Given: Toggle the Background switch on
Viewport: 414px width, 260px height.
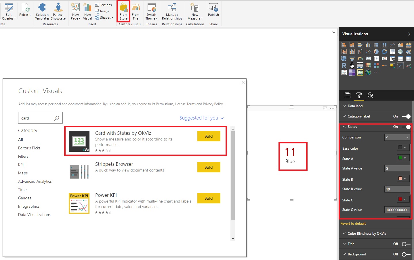Looking at the screenshot, I should pos(406,254).
